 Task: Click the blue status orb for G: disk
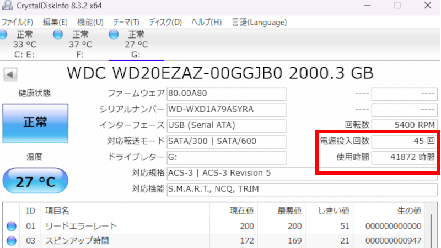click(x=114, y=34)
